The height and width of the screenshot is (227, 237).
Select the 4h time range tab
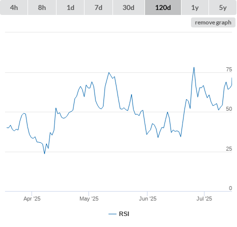pos(14,7)
